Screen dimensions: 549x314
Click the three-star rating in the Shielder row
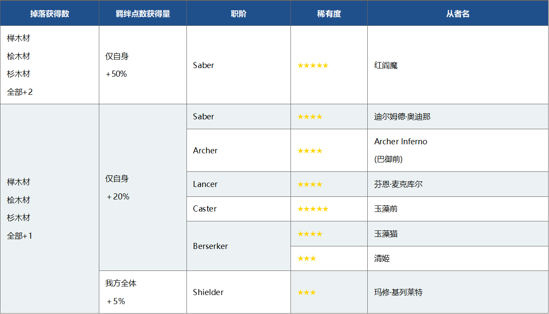pyautogui.click(x=306, y=292)
